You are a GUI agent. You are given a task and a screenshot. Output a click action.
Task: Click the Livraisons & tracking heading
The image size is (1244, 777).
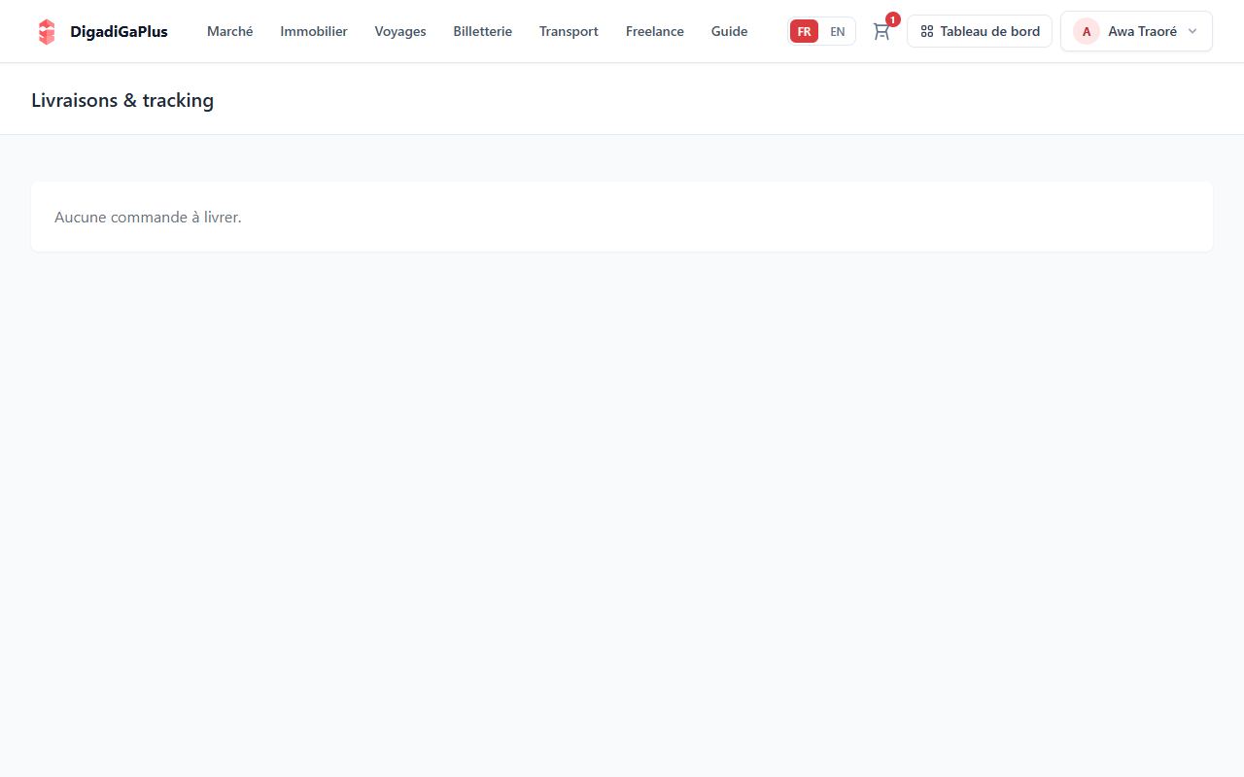pyautogui.click(x=122, y=100)
